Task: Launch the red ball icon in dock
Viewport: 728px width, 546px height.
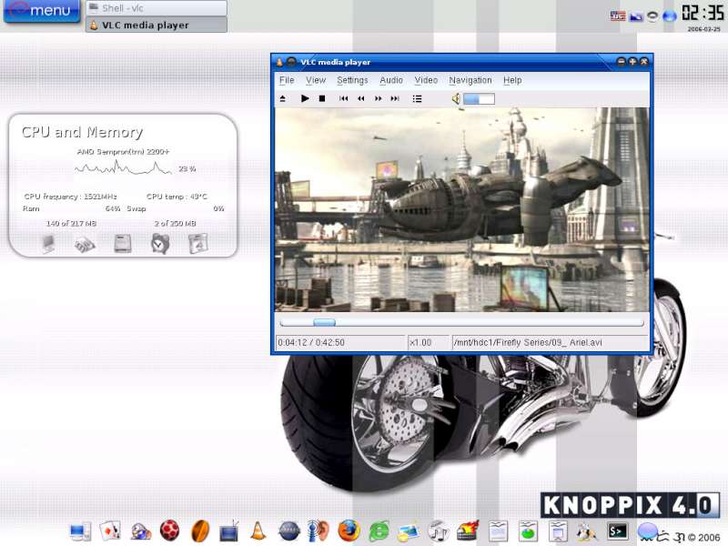Action: tap(169, 531)
